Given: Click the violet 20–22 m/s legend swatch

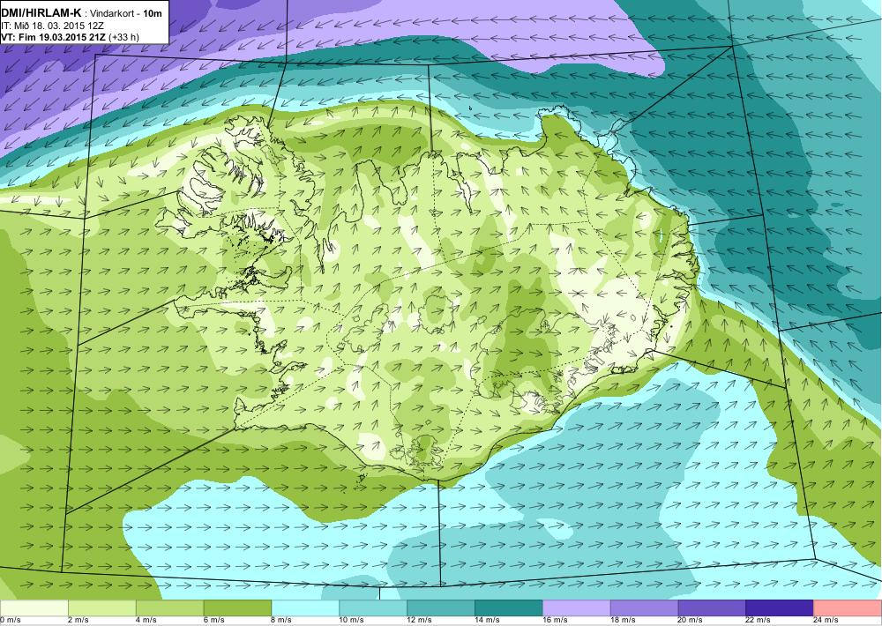Looking at the screenshot, I should pos(712,608).
